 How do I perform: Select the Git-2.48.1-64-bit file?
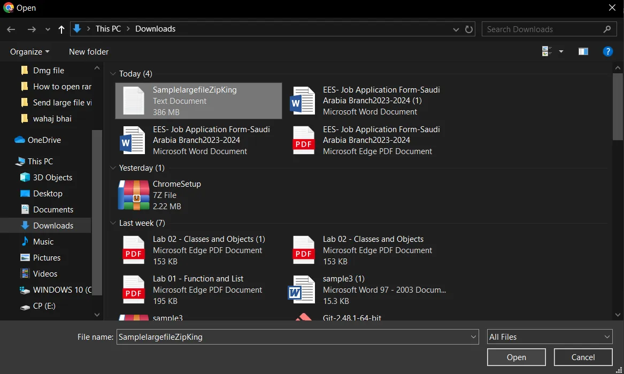pos(352,317)
